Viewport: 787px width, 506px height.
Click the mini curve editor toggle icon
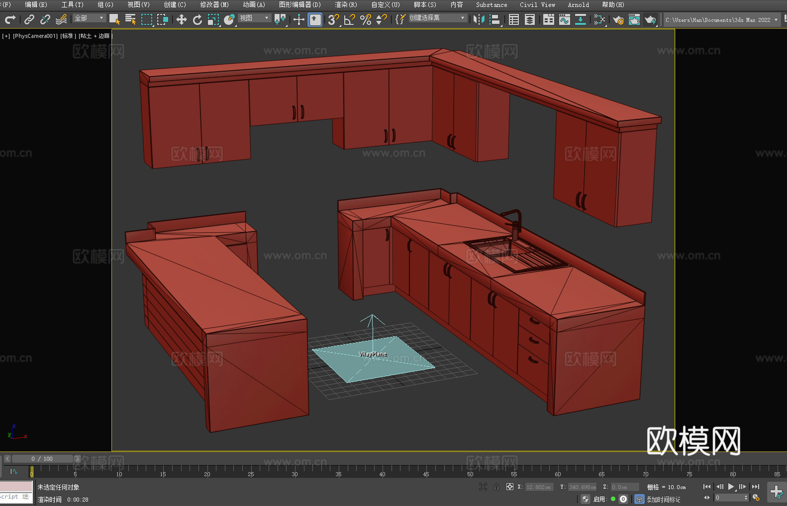coord(14,471)
